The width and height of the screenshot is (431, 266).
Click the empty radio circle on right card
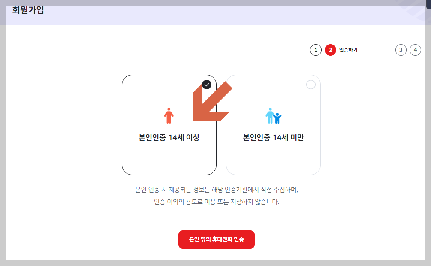(310, 85)
